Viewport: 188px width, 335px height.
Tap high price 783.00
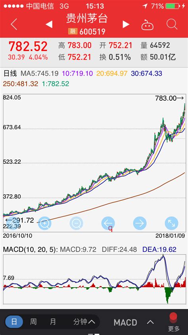coord(80,45)
